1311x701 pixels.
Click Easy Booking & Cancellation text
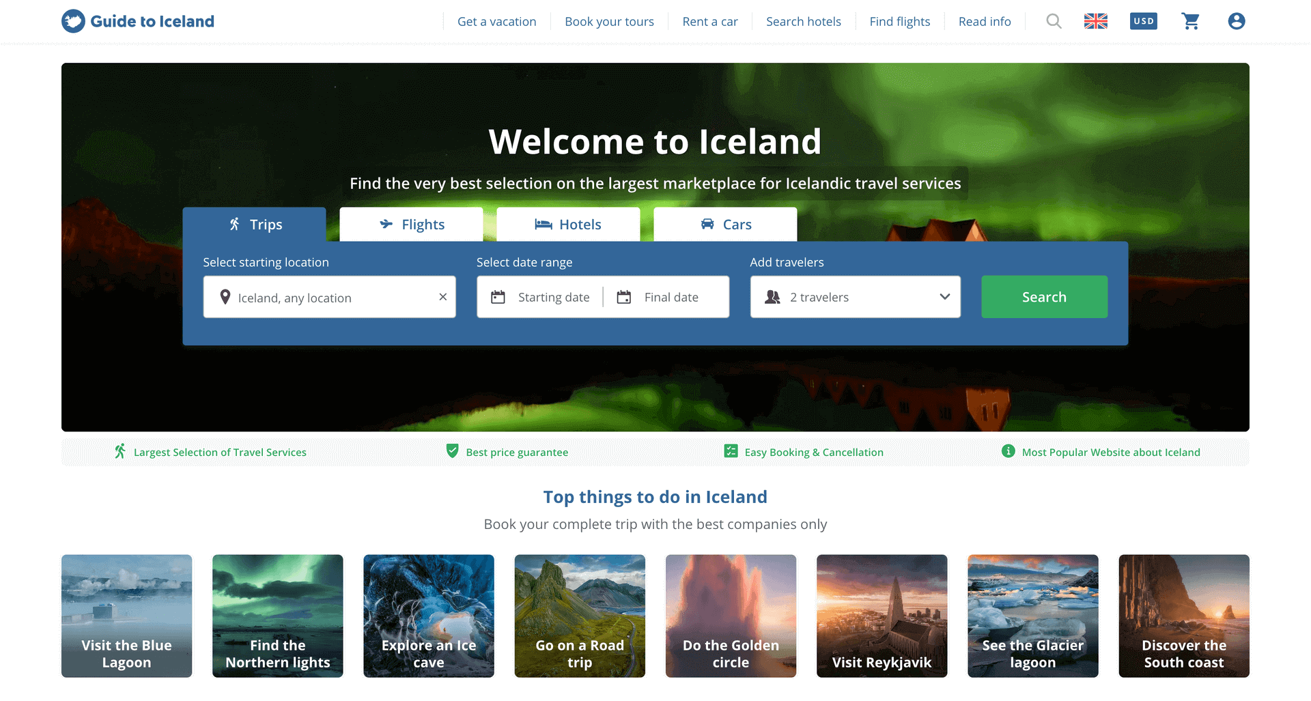[814, 452]
